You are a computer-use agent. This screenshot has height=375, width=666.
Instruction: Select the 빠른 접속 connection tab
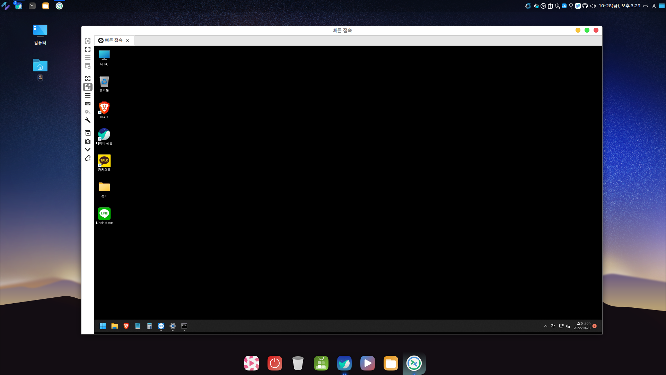(111, 41)
